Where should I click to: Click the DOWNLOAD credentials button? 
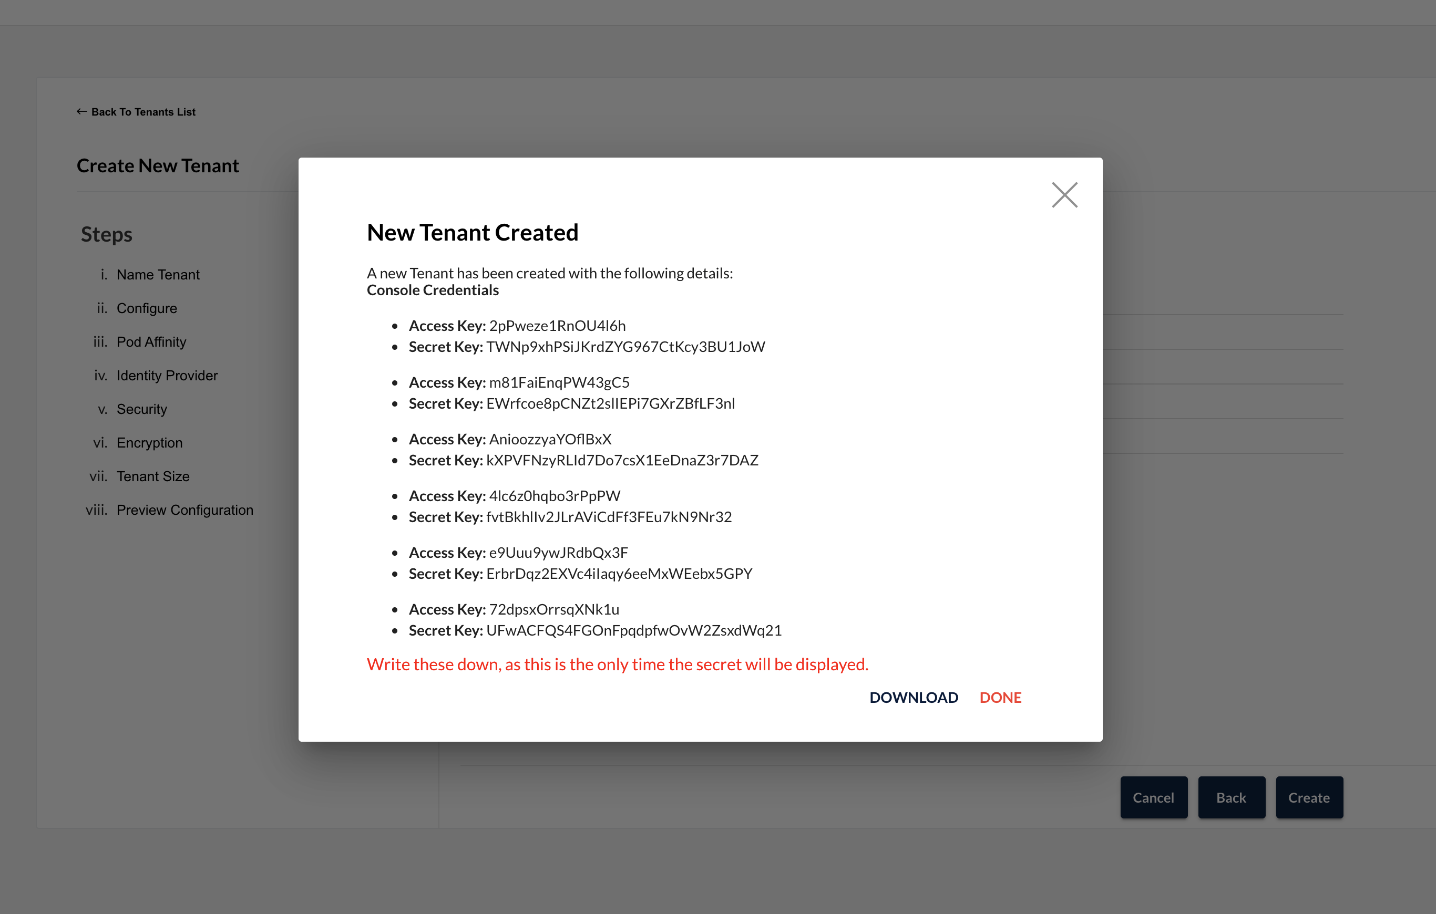point(913,697)
